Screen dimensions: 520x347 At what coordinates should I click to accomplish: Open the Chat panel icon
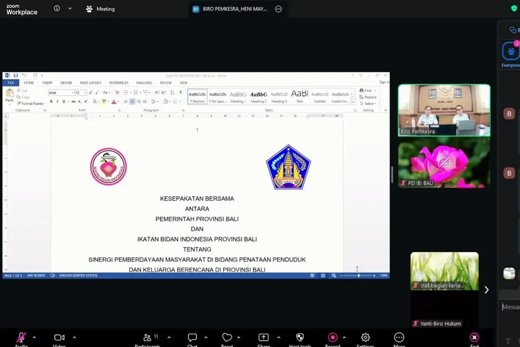point(192,337)
